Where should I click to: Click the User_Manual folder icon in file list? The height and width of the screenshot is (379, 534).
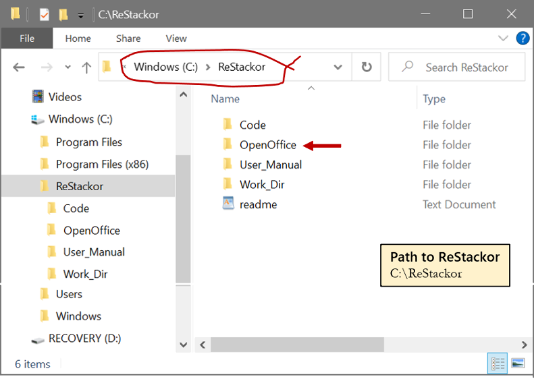[x=228, y=164]
